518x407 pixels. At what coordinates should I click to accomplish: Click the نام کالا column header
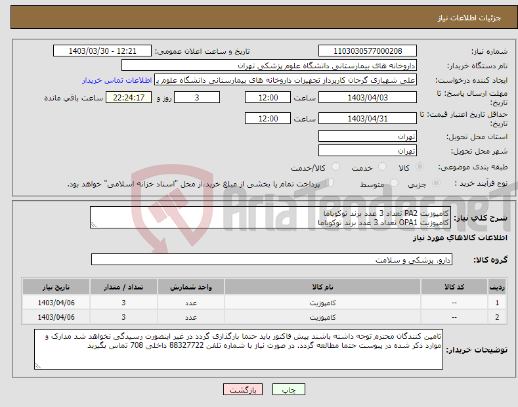322,287
